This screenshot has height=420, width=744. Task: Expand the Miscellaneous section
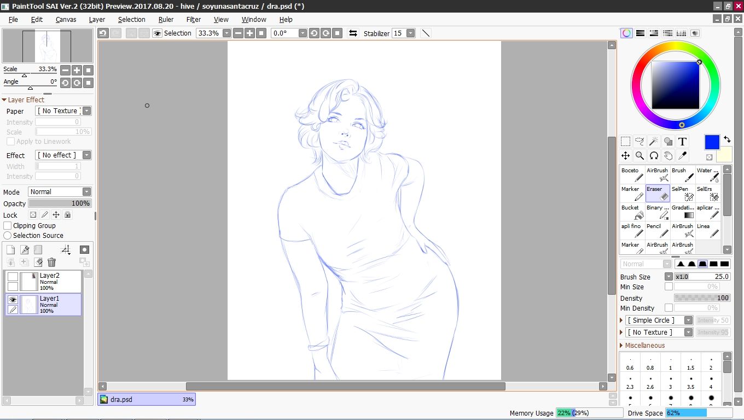621,346
